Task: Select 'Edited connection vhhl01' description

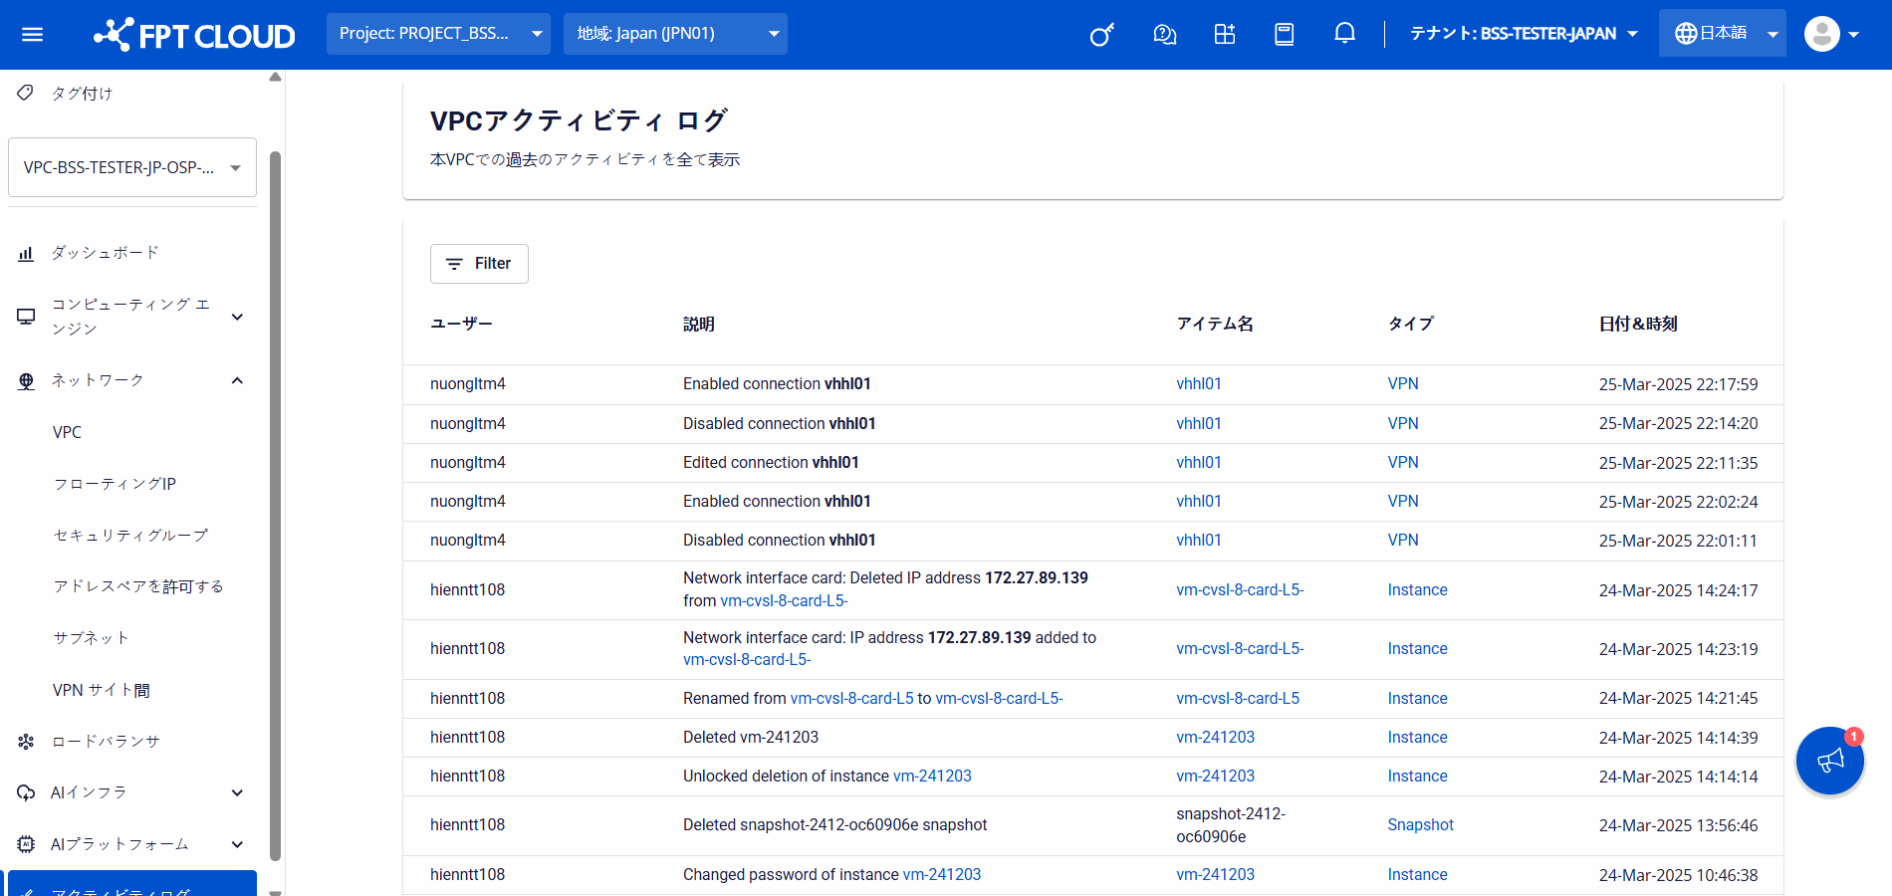Action: tap(771, 463)
